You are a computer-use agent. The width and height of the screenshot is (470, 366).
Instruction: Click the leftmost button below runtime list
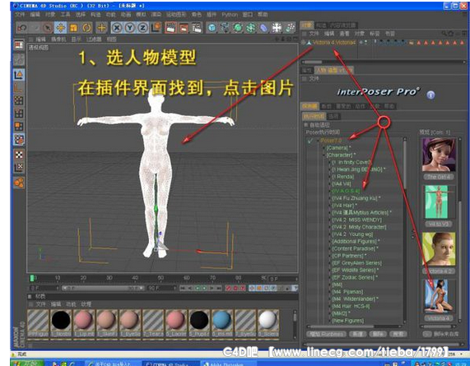coord(327,334)
